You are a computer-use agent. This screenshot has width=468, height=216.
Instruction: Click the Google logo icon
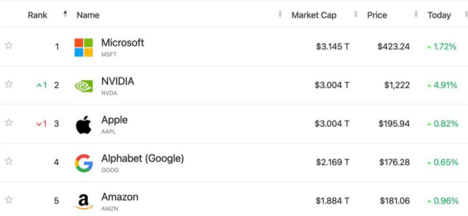84,163
